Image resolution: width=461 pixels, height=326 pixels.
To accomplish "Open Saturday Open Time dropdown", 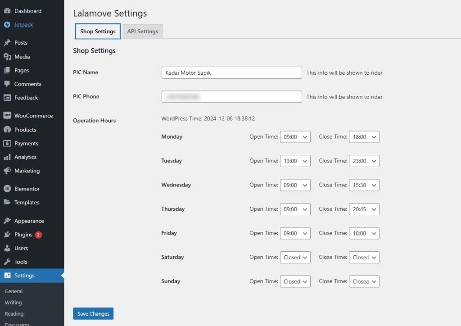I will (295, 258).
